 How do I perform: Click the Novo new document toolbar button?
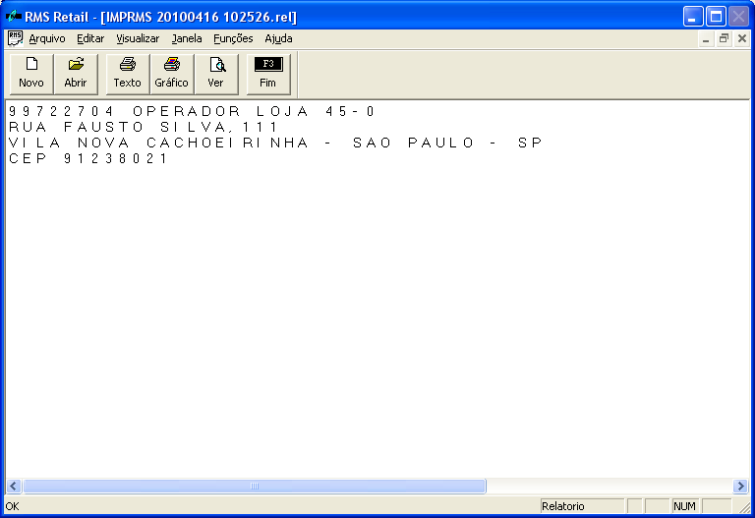pyautogui.click(x=31, y=74)
